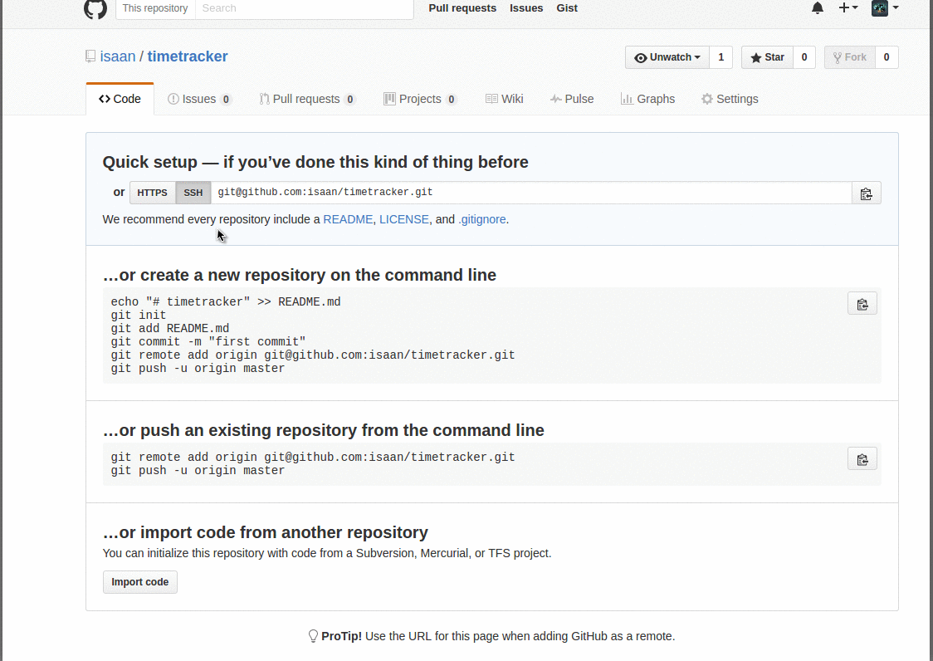Click the This repository search scope

pyautogui.click(x=155, y=8)
